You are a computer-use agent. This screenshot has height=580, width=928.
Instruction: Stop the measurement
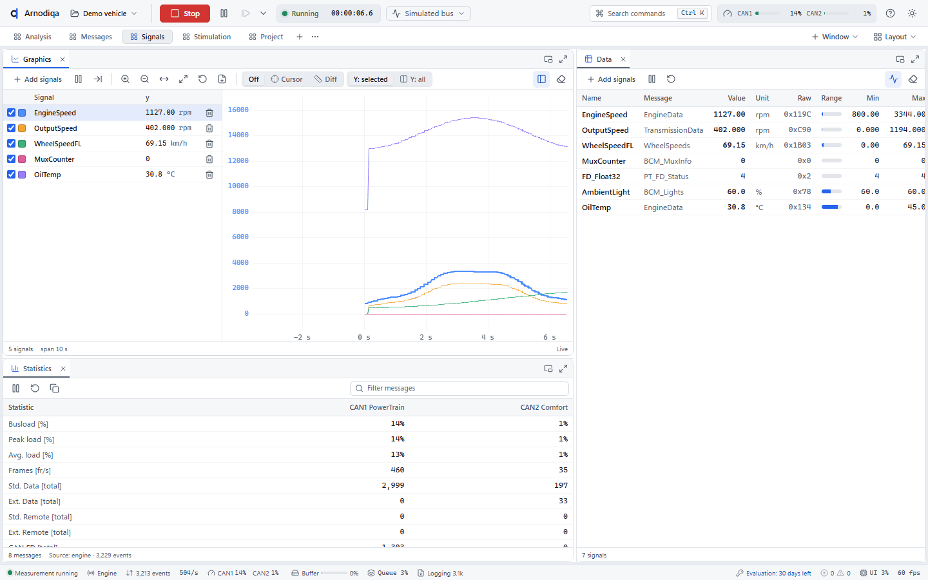185,14
